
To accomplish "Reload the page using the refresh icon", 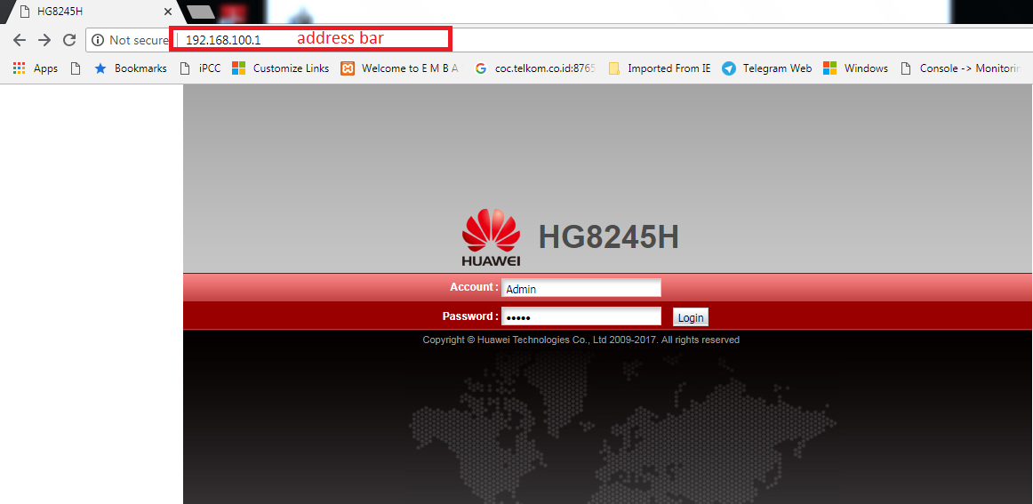I will [x=69, y=40].
